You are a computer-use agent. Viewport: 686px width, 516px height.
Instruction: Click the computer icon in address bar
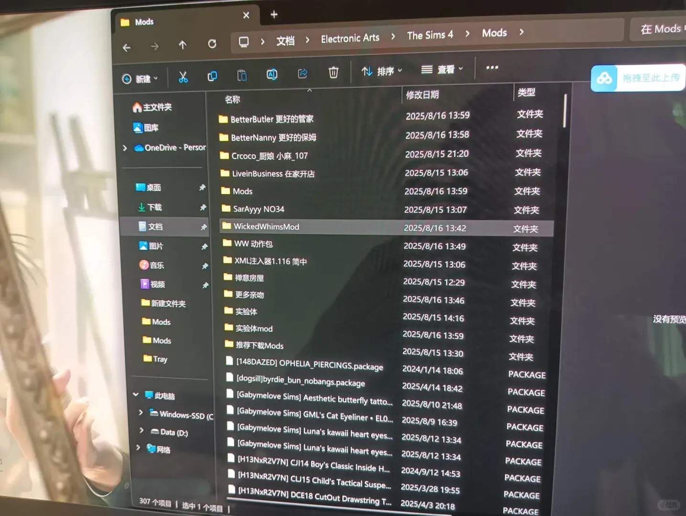click(x=244, y=42)
